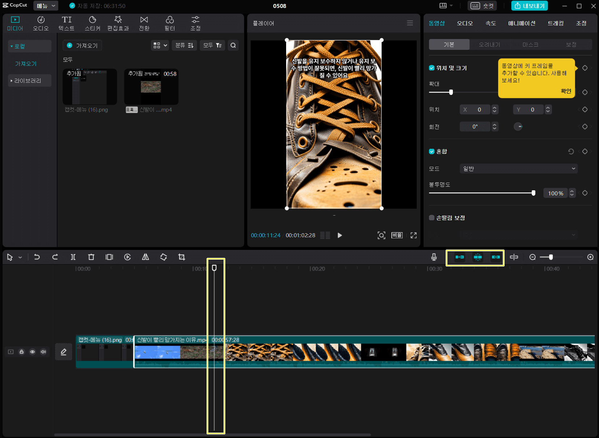Select the crop tool icon
Screen dimensions: 599x438
(x=182, y=257)
